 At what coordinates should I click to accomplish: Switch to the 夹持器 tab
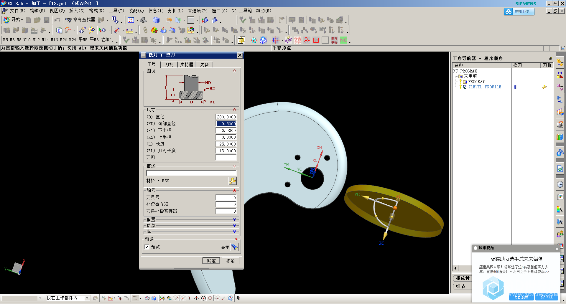click(x=187, y=65)
